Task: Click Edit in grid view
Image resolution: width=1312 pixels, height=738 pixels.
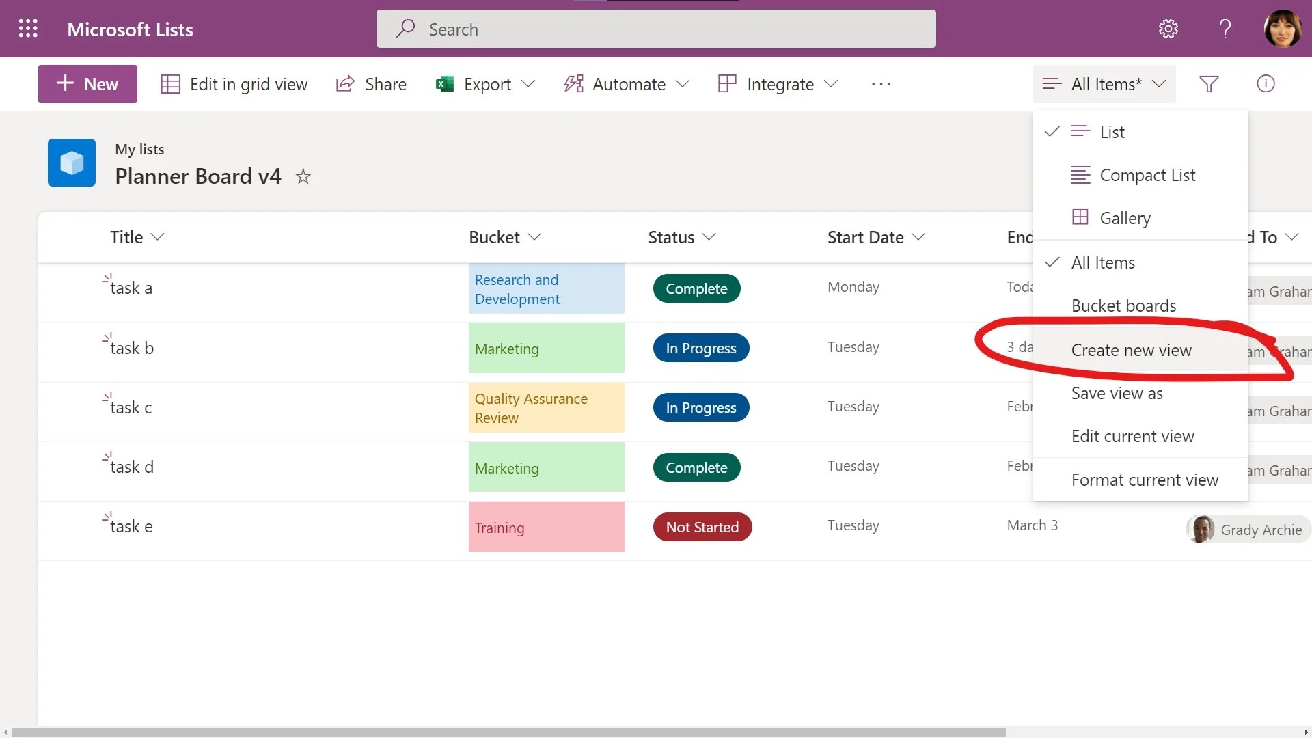Action: (x=234, y=84)
